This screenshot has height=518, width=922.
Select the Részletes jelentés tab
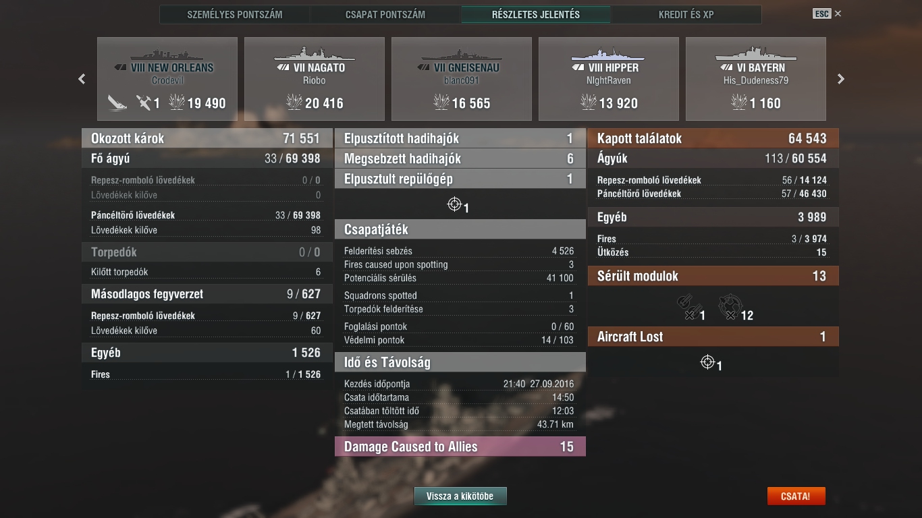pos(536,14)
